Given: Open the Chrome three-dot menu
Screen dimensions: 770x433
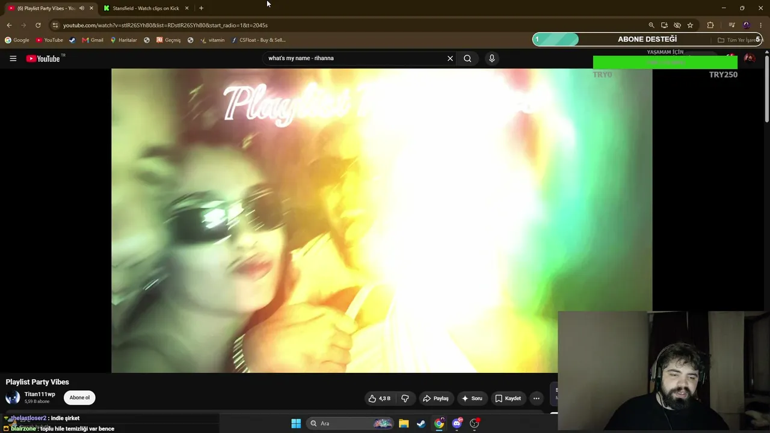Looking at the screenshot, I should tap(761, 25).
